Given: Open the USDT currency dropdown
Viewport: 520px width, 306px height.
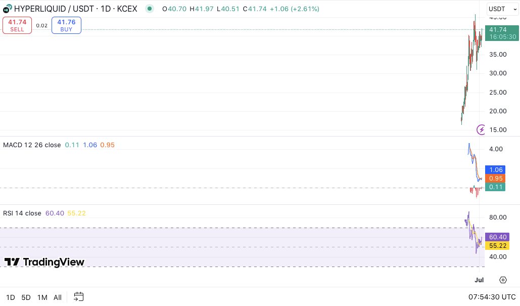Looking at the screenshot, I should pos(503,9).
